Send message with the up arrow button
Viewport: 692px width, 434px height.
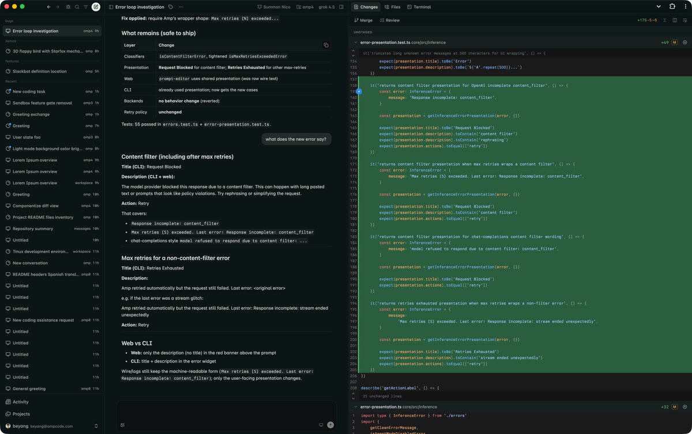click(330, 425)
